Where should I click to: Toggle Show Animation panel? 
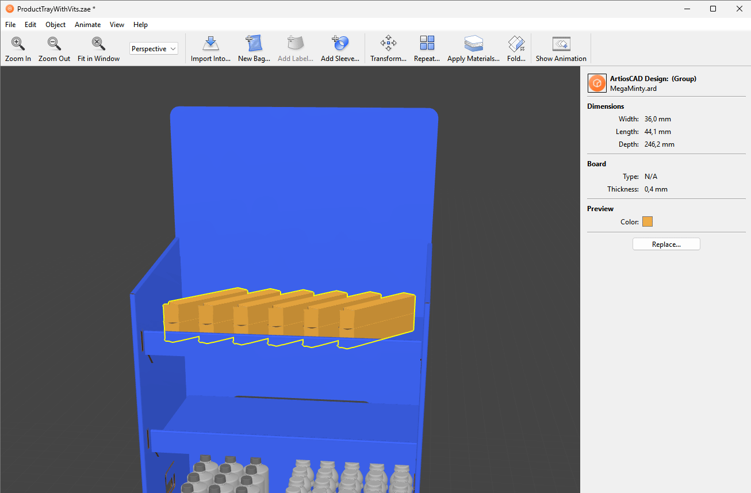(561, 44)
